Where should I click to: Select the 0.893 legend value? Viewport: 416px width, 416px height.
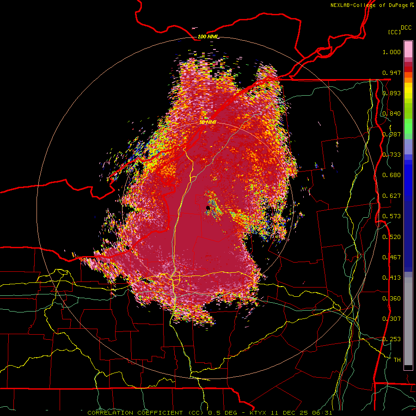(x=392, y=93)
